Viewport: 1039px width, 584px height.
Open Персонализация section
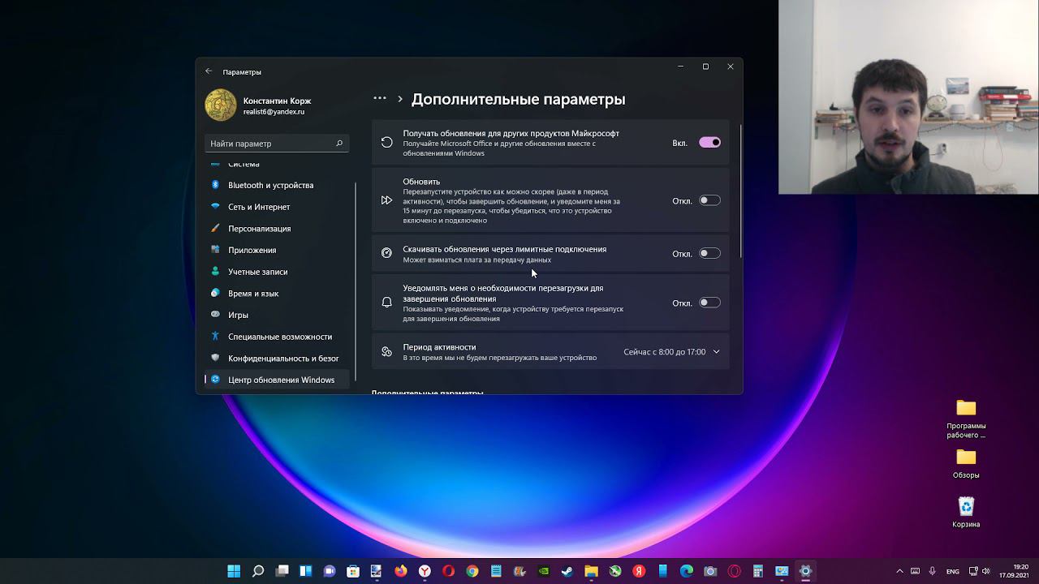pos(277,229)
